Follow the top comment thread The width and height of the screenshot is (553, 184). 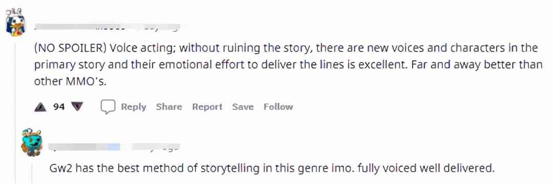[x=278, y=107]
